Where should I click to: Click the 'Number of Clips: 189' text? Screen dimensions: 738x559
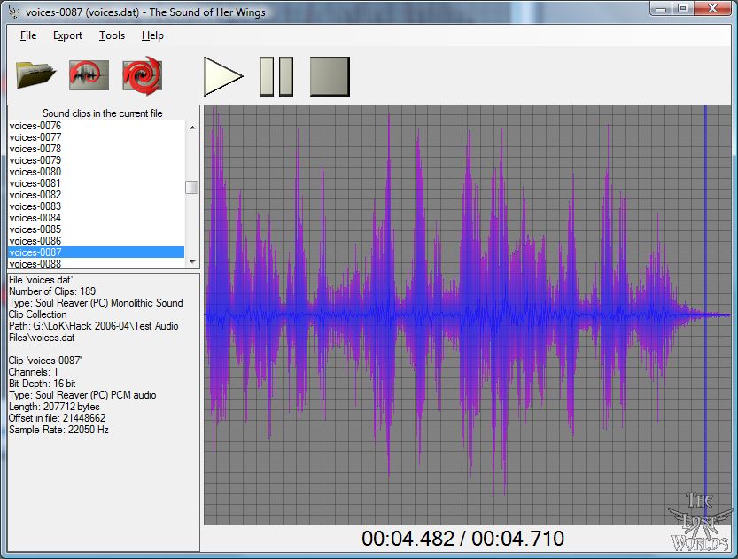(52, 291)
